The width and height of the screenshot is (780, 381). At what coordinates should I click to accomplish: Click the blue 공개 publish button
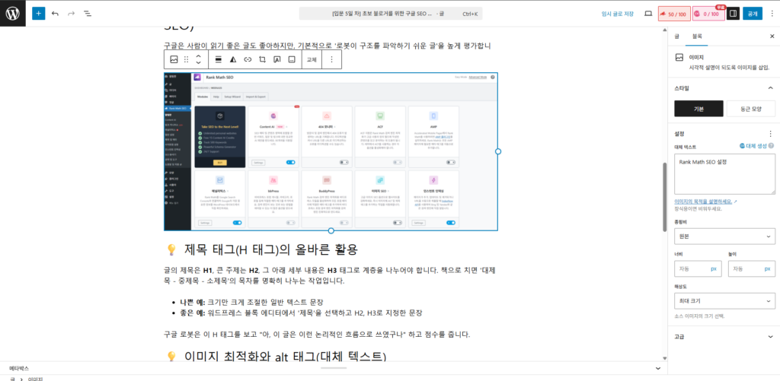click(752, 14)
